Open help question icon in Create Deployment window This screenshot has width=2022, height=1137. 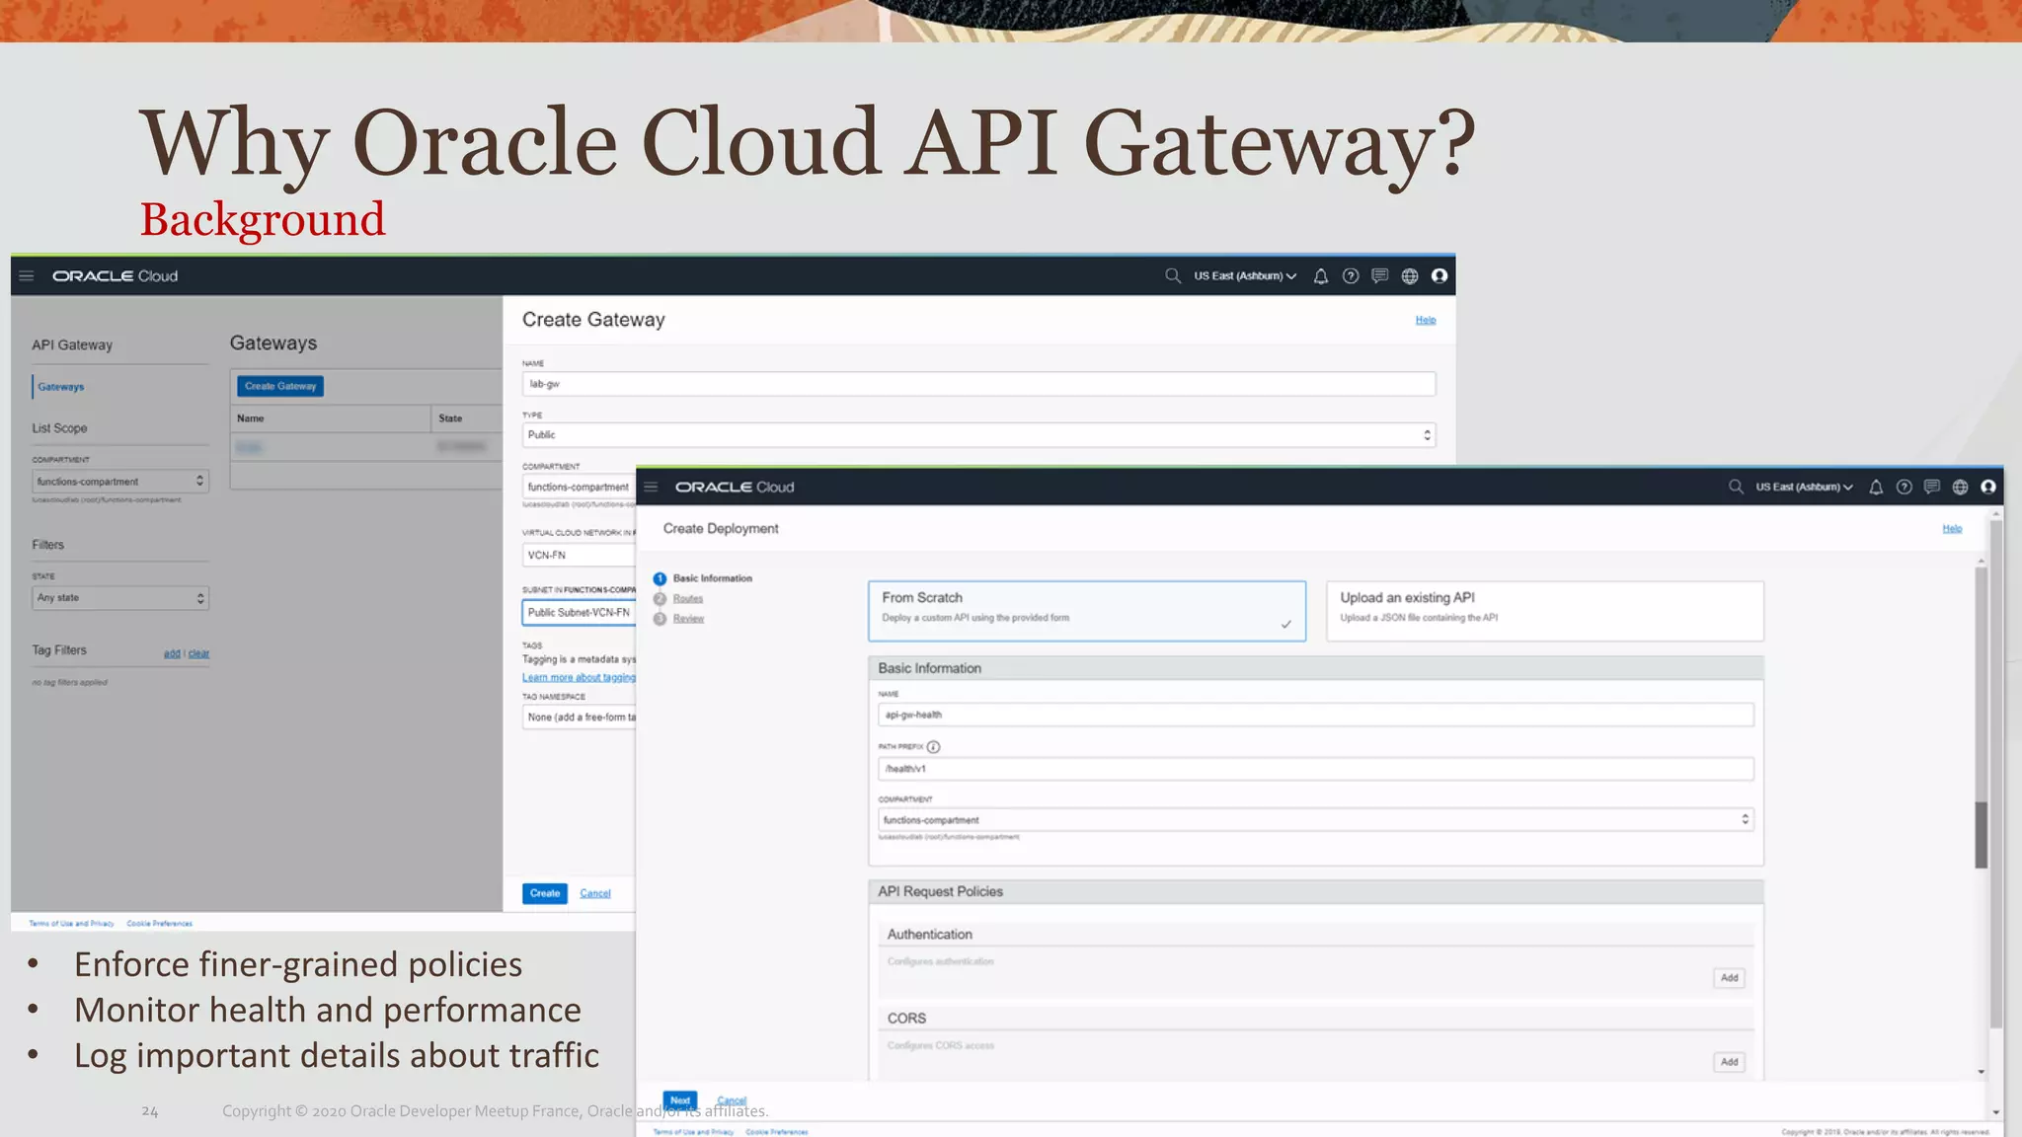click(x=1905, y=487)
